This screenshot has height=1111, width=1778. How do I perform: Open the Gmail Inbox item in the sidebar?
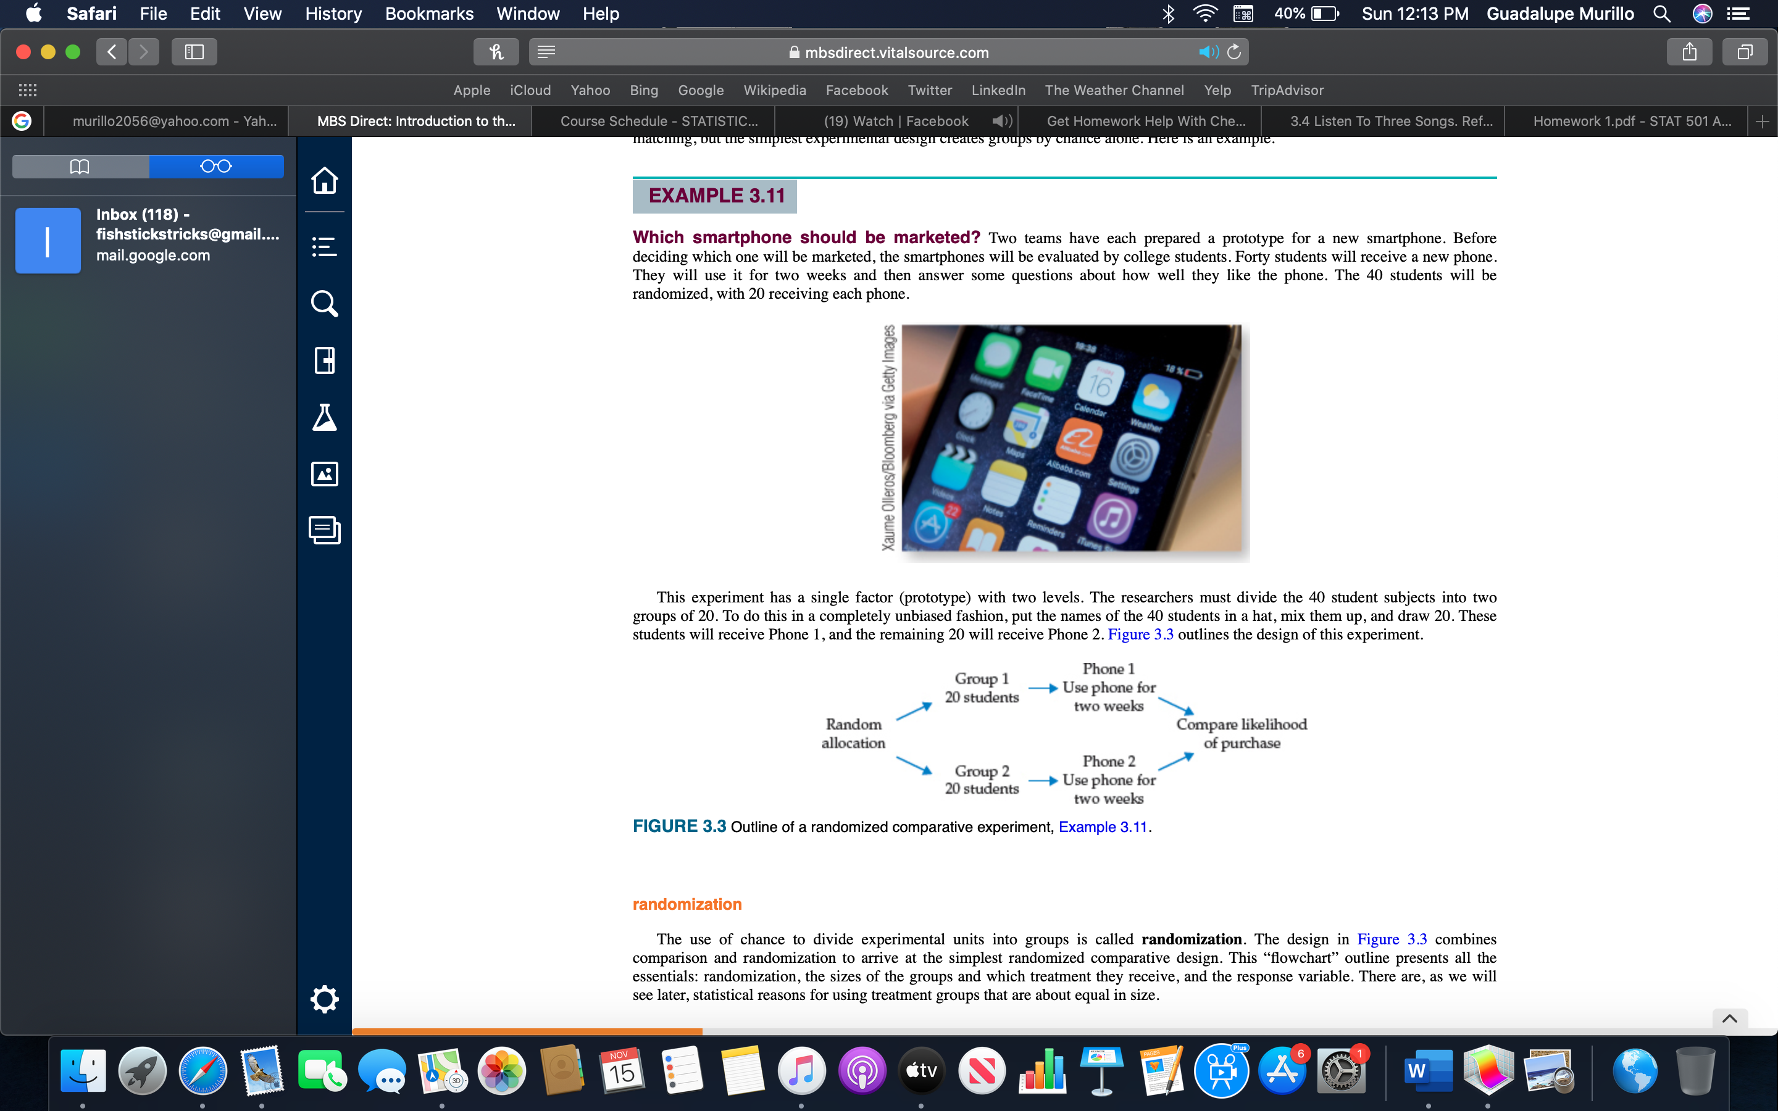(147, 235)
